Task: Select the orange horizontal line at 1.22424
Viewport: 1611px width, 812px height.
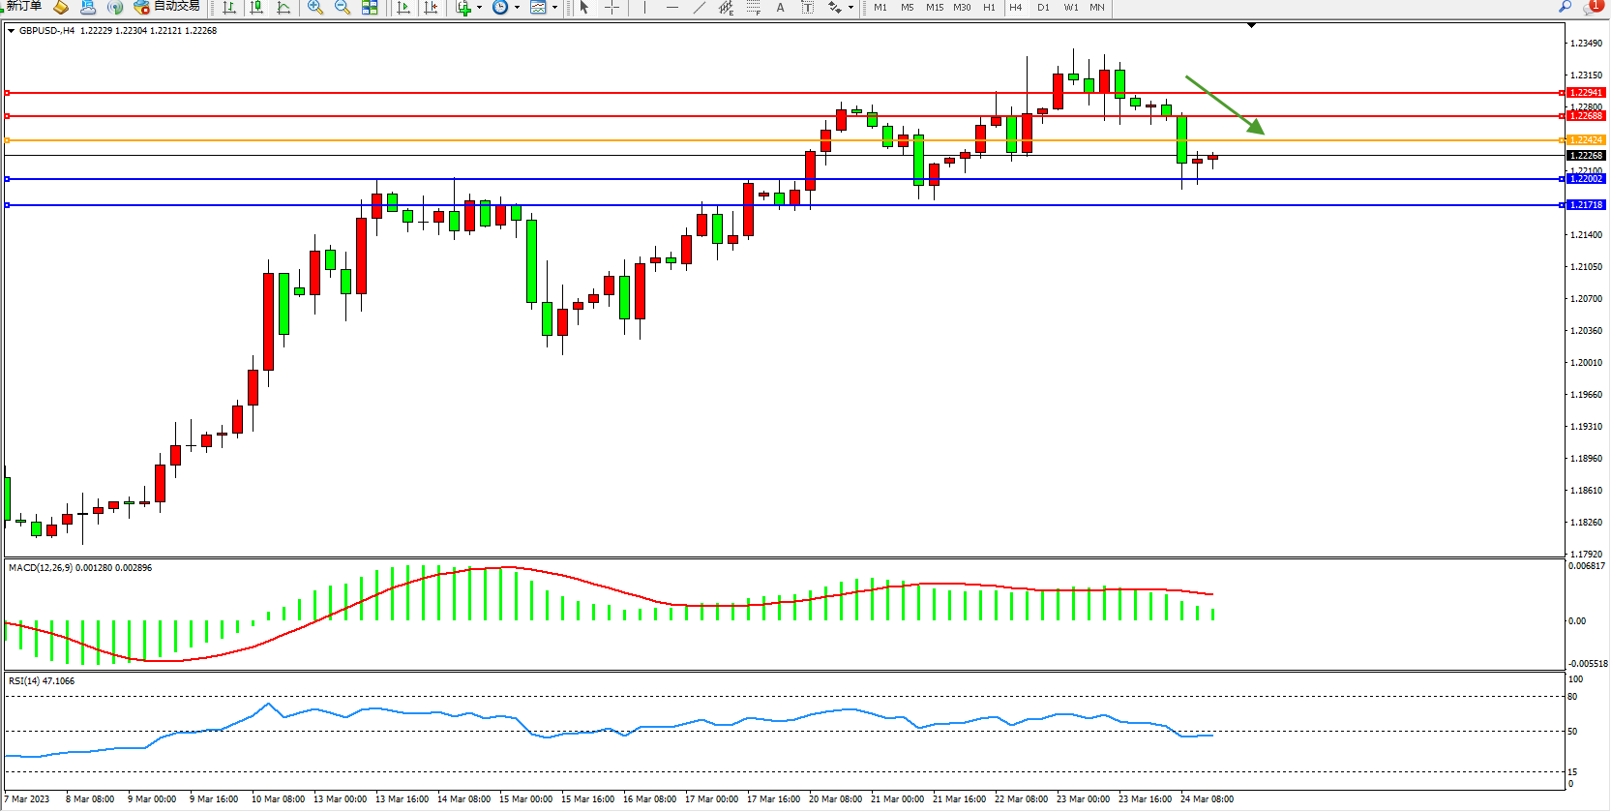Action: [774, 140]
